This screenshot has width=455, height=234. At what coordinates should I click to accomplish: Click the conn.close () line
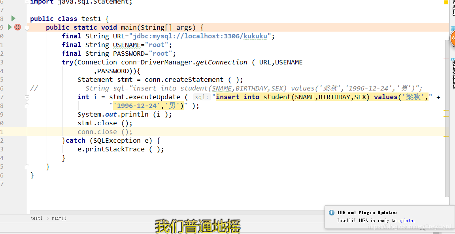(x=105, y=132)
